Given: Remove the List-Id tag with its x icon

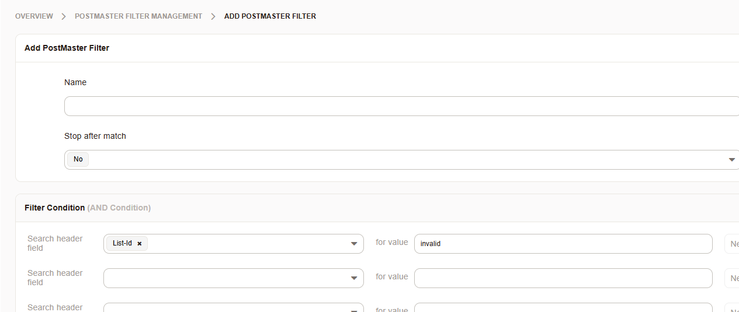Looking at the screenshot, I should tap(140, 244).
